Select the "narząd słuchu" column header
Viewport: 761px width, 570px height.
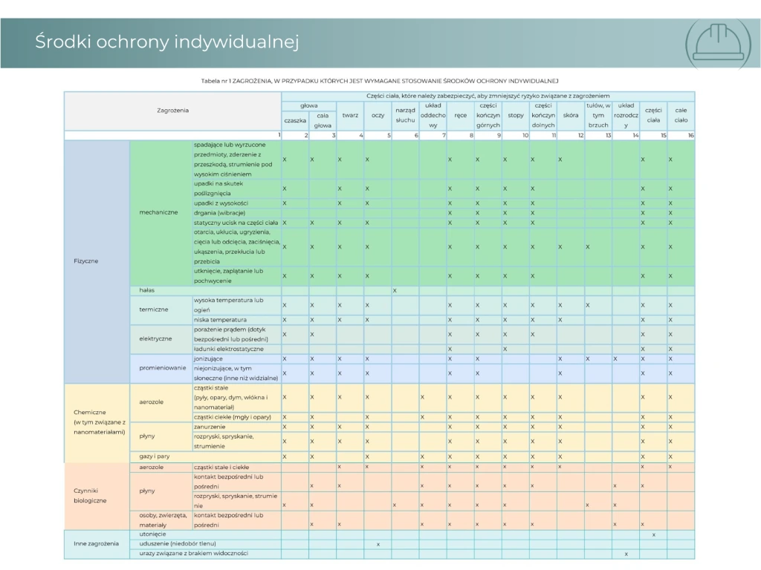(405, 115)
